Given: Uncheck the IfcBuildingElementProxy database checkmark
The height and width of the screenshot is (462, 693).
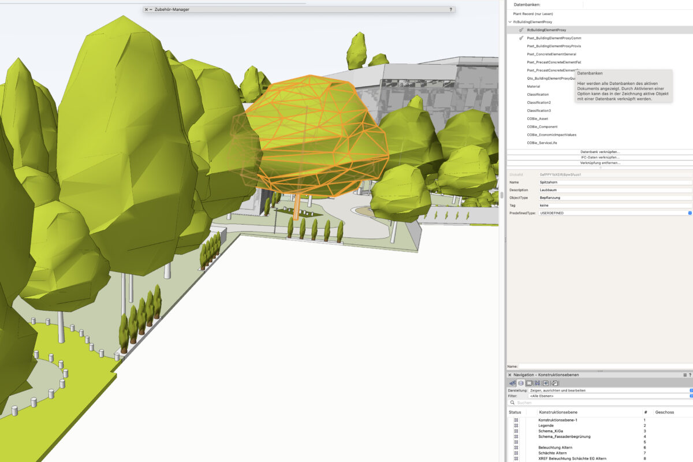Looking at the screenshot, I should click(521, 29).
